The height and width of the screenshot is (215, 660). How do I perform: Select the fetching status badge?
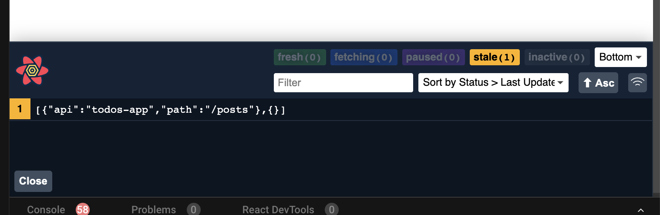[x=364, y=57]
